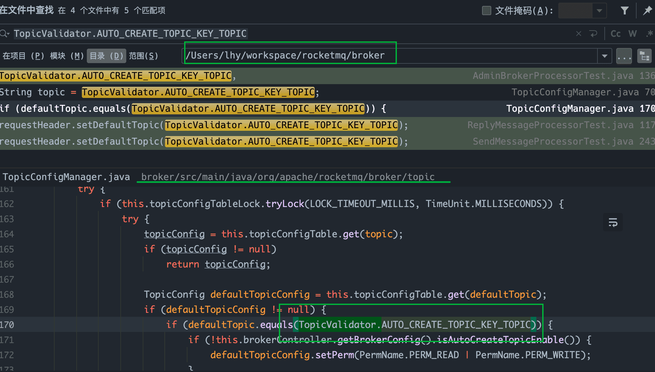Expand directory path history dropdown
Image resolution: width=655 pixels, height=372 pixels.
click(604, 56)
